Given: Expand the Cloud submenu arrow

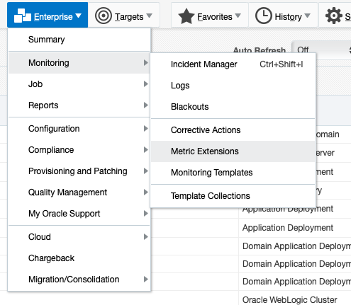Looking at the screenshot, I should (146, 237).
